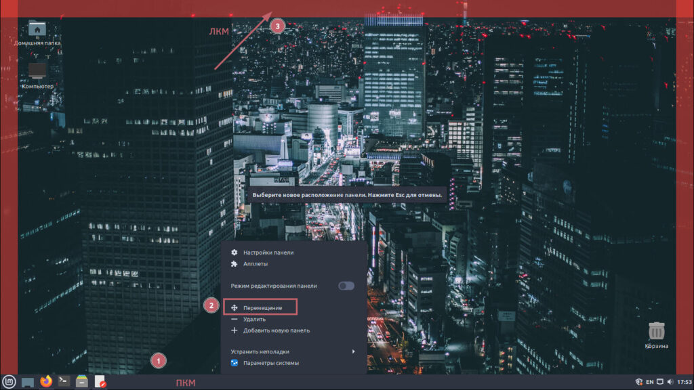694x390 pixels.
Task: Select Апплеты in the panel menu
Action: [255, 263]
